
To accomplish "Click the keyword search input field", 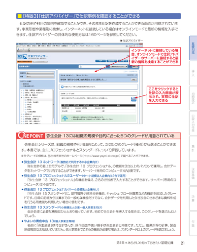I will click(92, 67).
